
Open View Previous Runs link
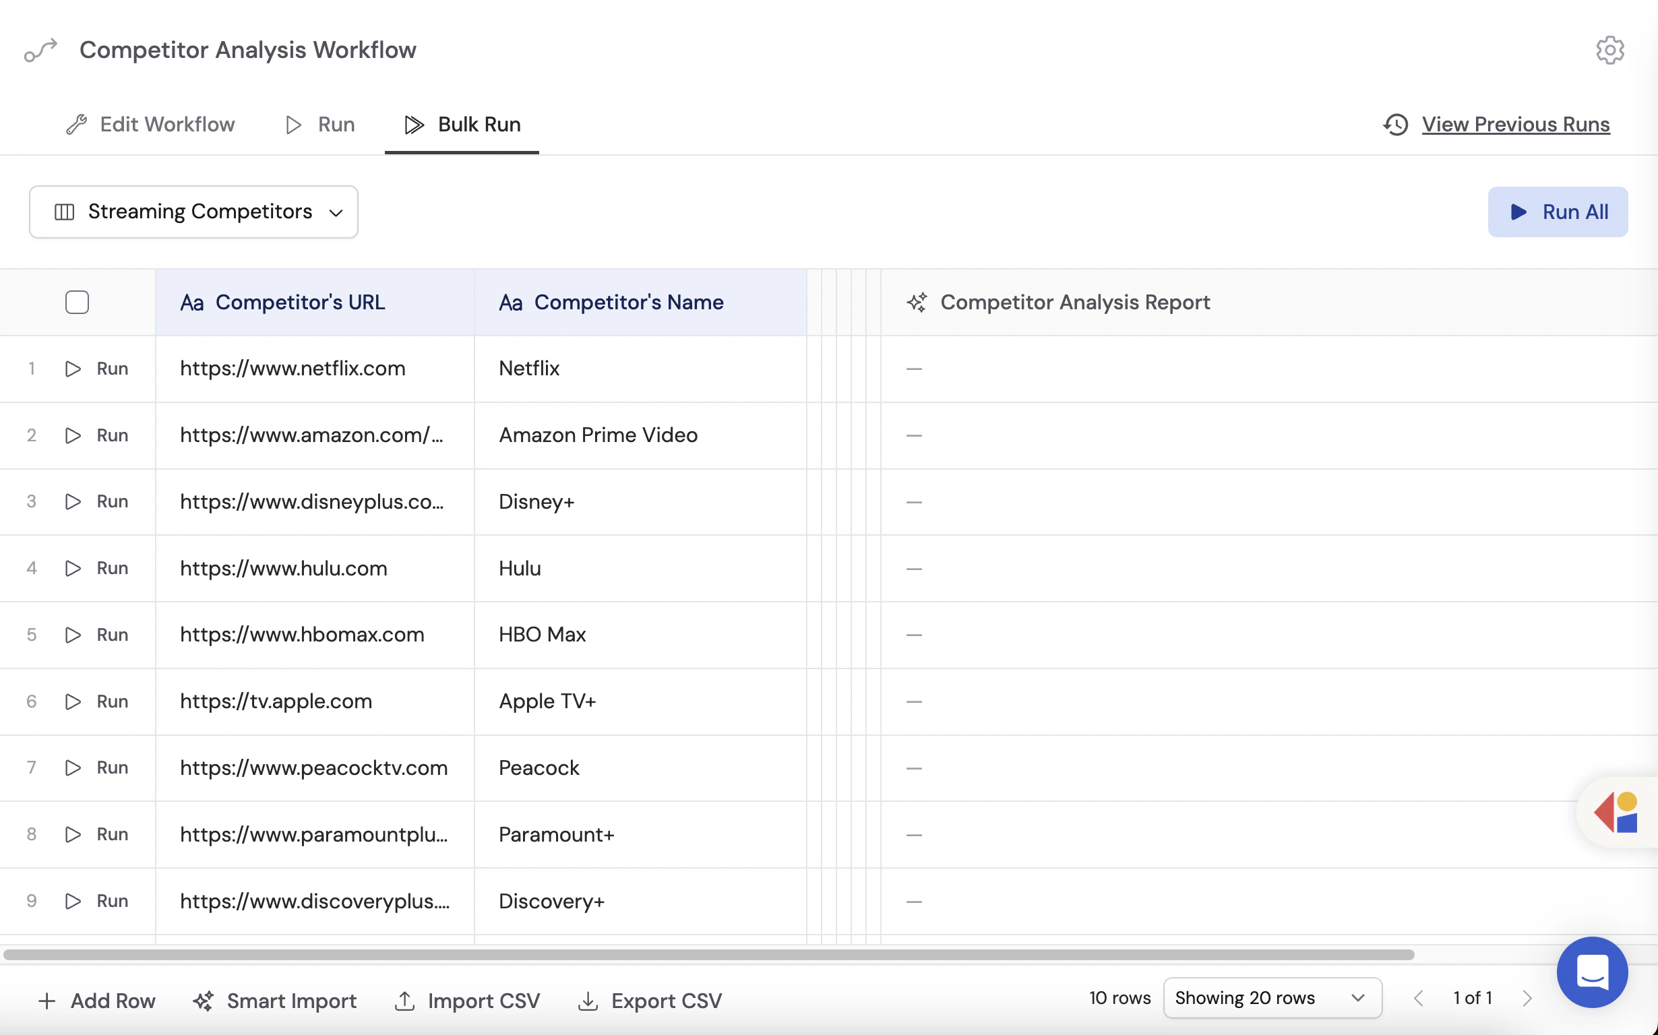1515,125
